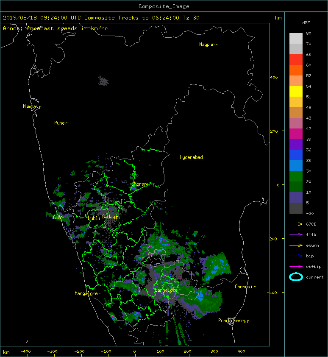Image resolution: width=328 pixels, height=357 pixels.
Task: Select the Pondicherry city label
Action: click(233, 321)
